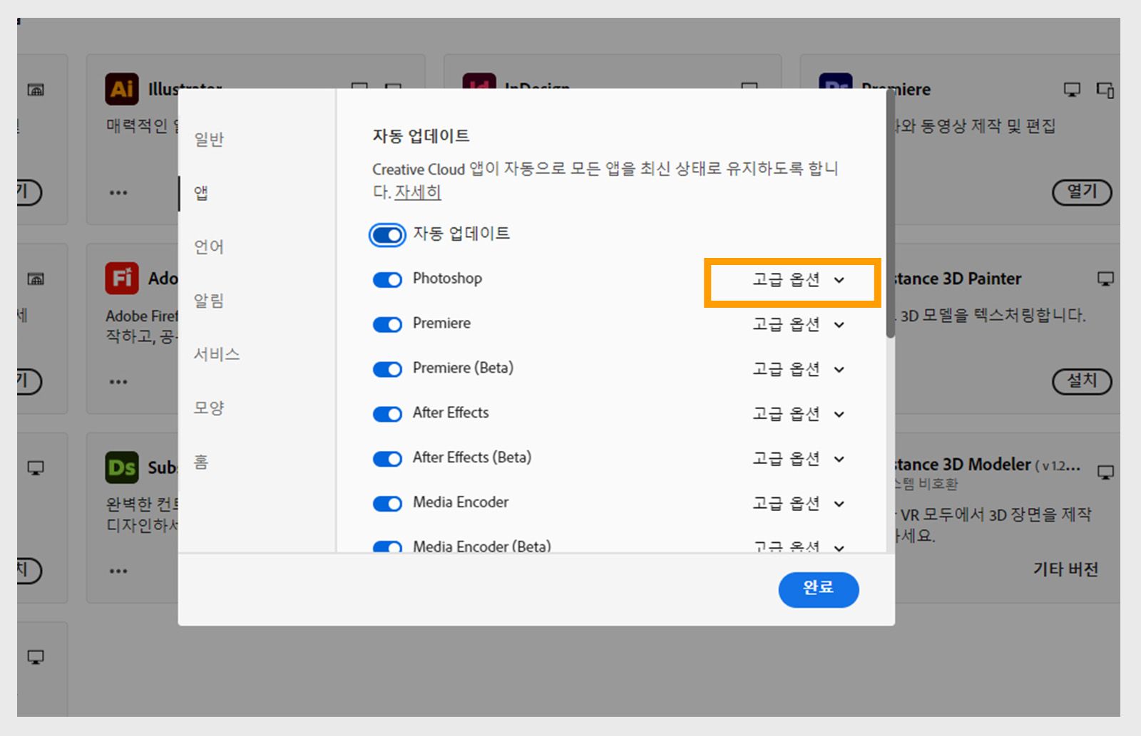Click the 자동 업데이트 section heading
Viewport: 1141px width, 736px height.
(421, 136)
